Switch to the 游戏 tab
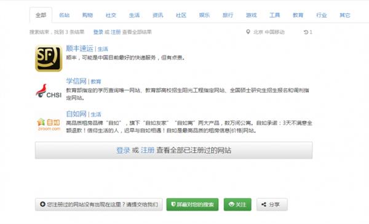The height and width of the screenshot is (224, 369). (252, 15)
